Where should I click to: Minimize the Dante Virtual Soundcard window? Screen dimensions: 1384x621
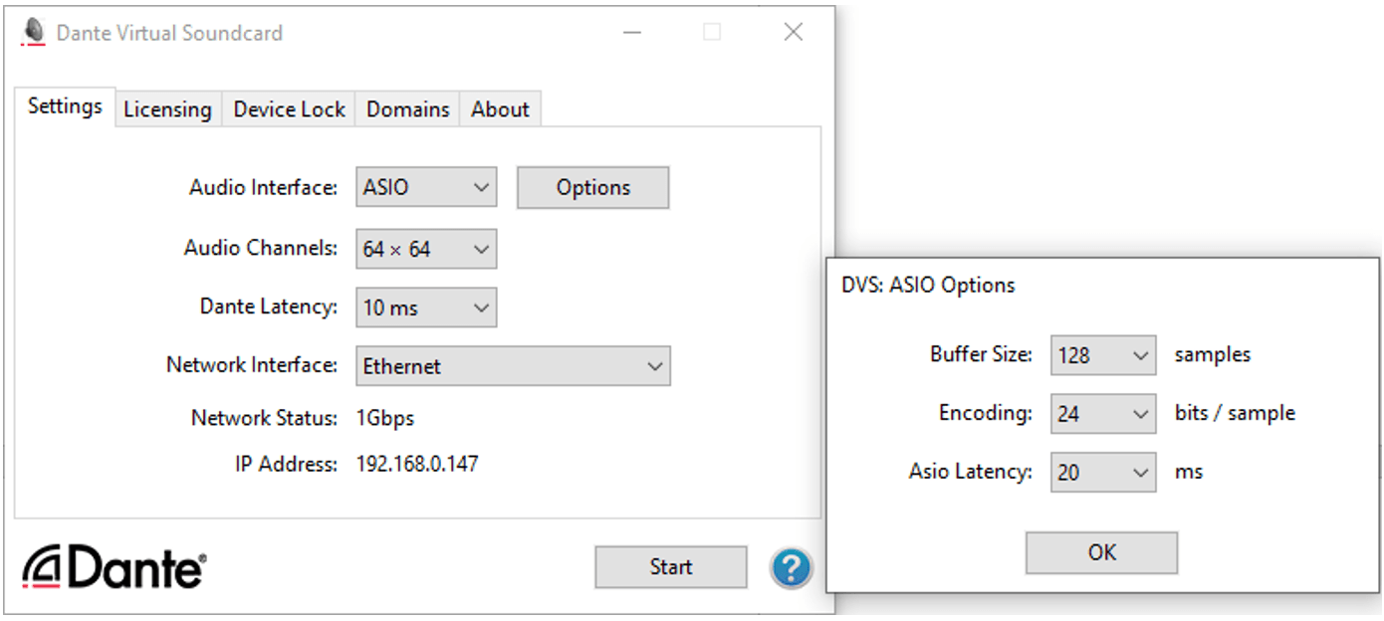coord(632,32)
